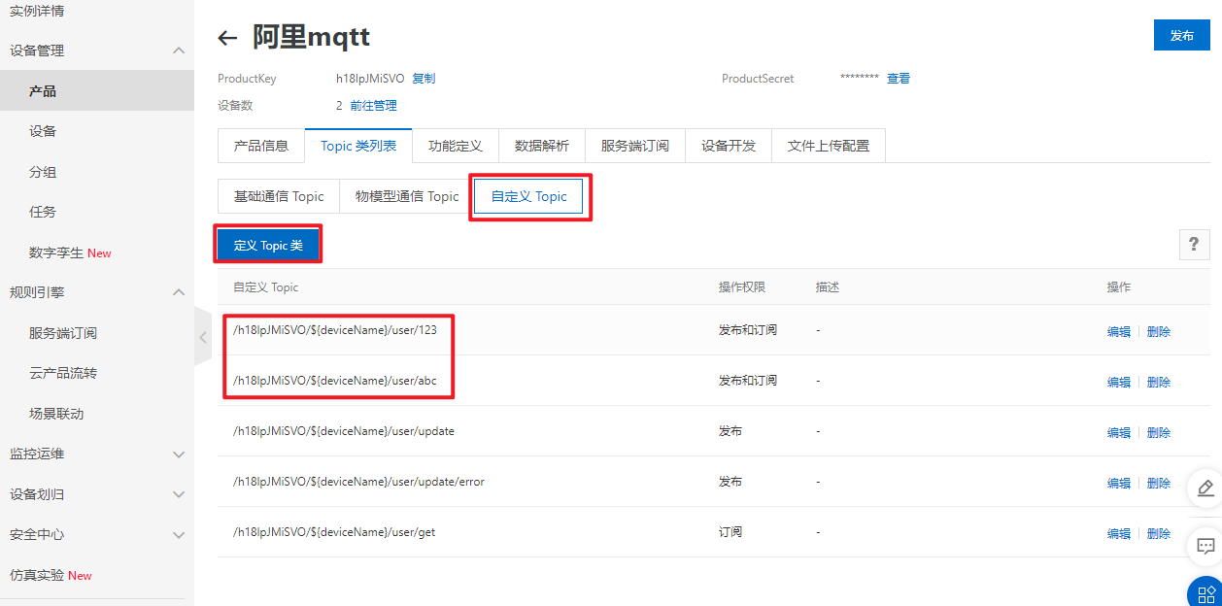Screen dimensions: 1222x606
Task: Click the 阿里mqtt product title
Action: click(x=312, y=37)
